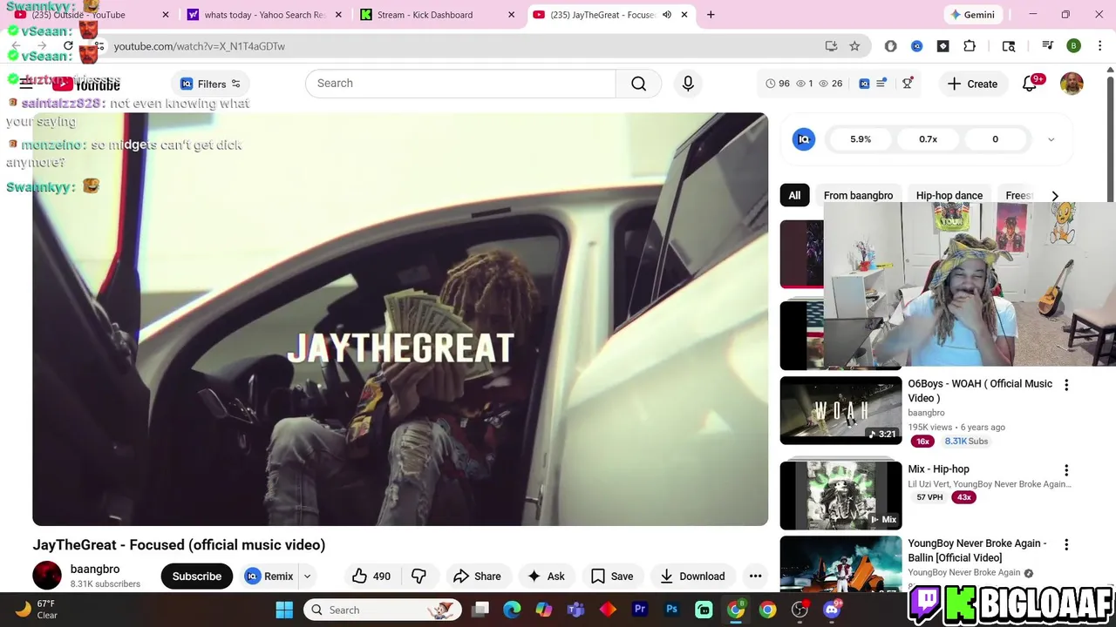Open the Remix dropdown arrow
The height and width of the screenshot is (627, 1116).
[x=307, y=576]
